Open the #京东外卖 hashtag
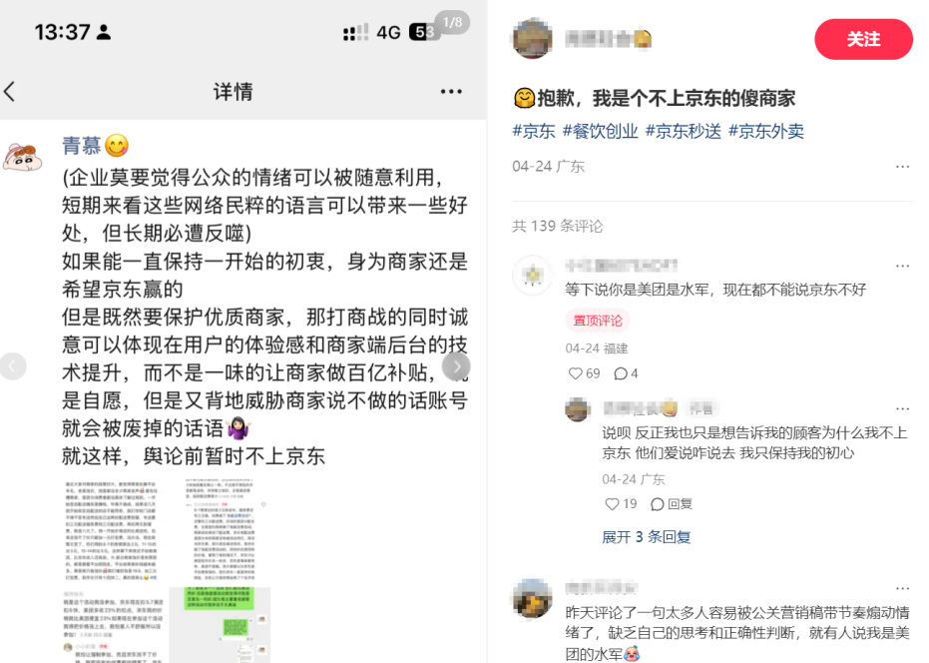Viewport: 929px width, 663px height. (x=765, y=131)
